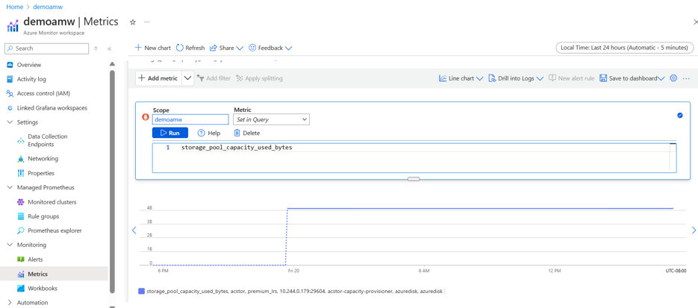Click the Scope input field demoamw
The height and width of the screenshot is (308, 698).
pyautogui.click(x=190, y=119)
